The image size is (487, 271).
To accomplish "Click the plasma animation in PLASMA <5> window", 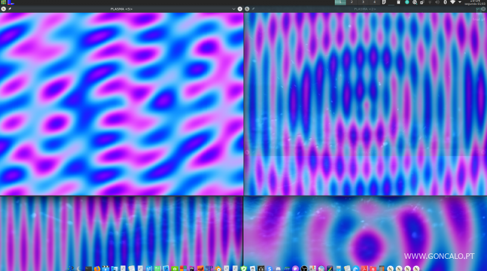I will tap(122, 104).
